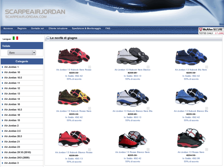Select the Air Jordan 2K10 (2010) category
This screenshot has width=224, height=167.
coord(22,152)
